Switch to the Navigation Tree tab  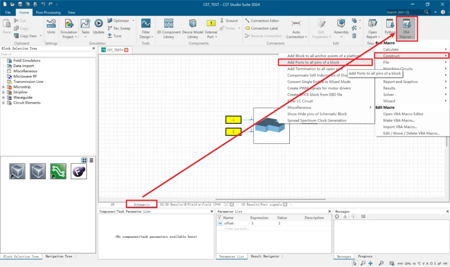tap(59, 257)
